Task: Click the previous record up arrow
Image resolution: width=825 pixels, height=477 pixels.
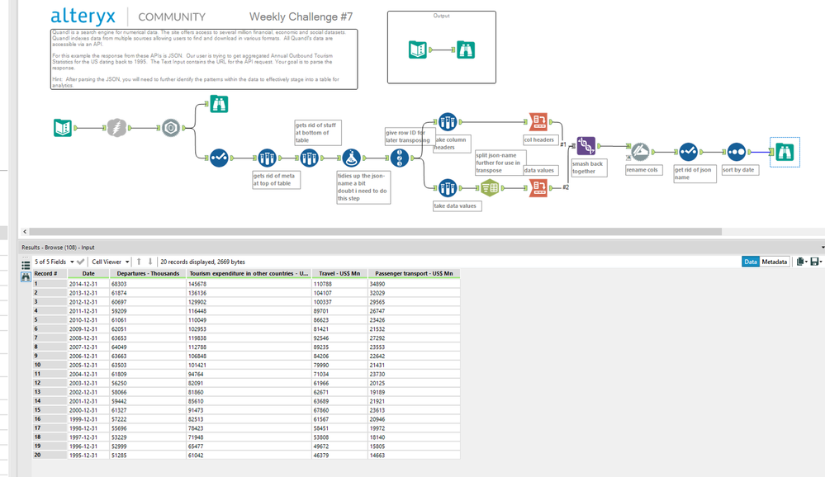Action: 139,262
